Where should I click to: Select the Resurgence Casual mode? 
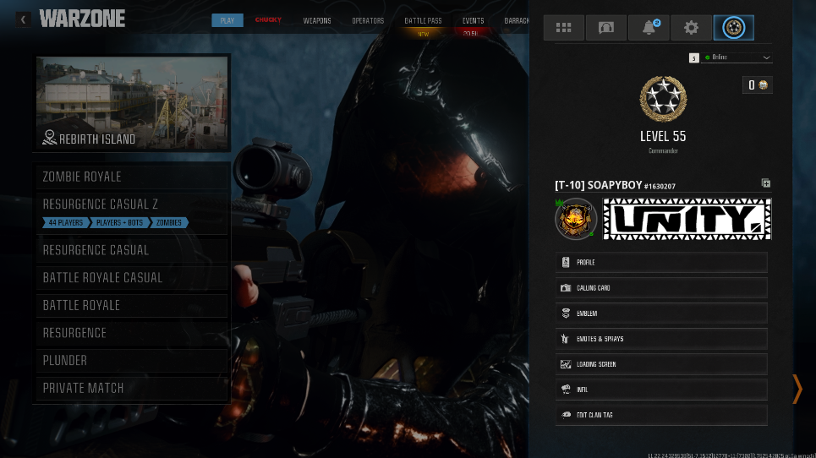(132, 250)
